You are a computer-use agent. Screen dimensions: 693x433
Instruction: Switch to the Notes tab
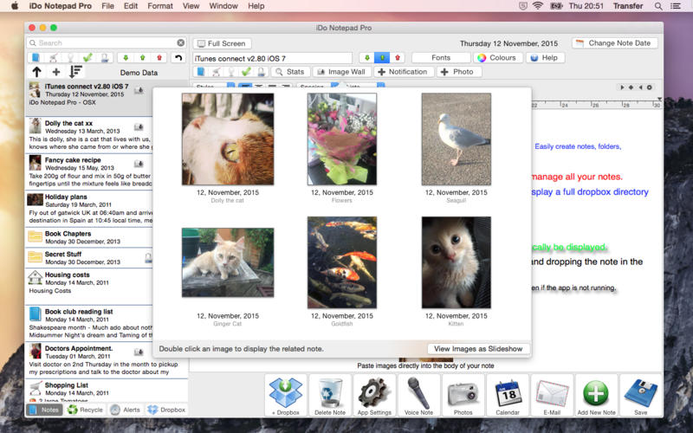[44, 410]
